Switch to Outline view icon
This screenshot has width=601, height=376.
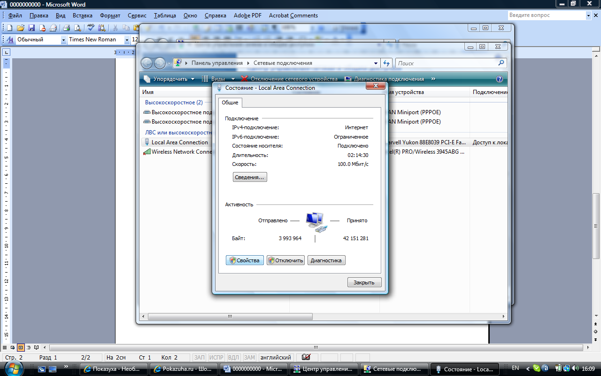click(28, 348)
